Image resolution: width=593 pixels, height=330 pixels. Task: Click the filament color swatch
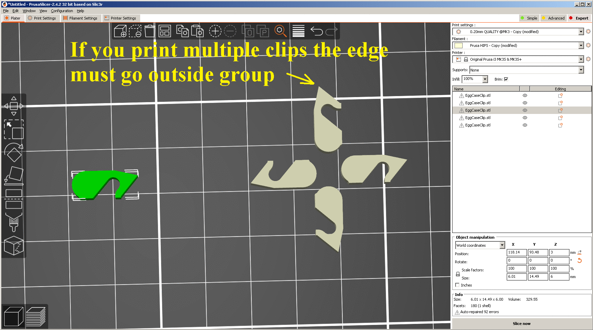pyautogui.click(x=459, y=46)
